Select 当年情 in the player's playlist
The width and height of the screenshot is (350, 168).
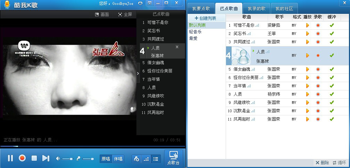click(x=153, y=79)
